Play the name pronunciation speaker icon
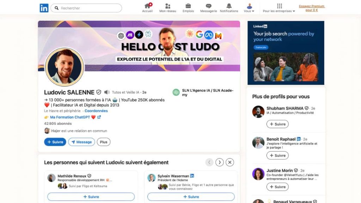This screenshot has width=361, height=203. click(x=106, y=92)
